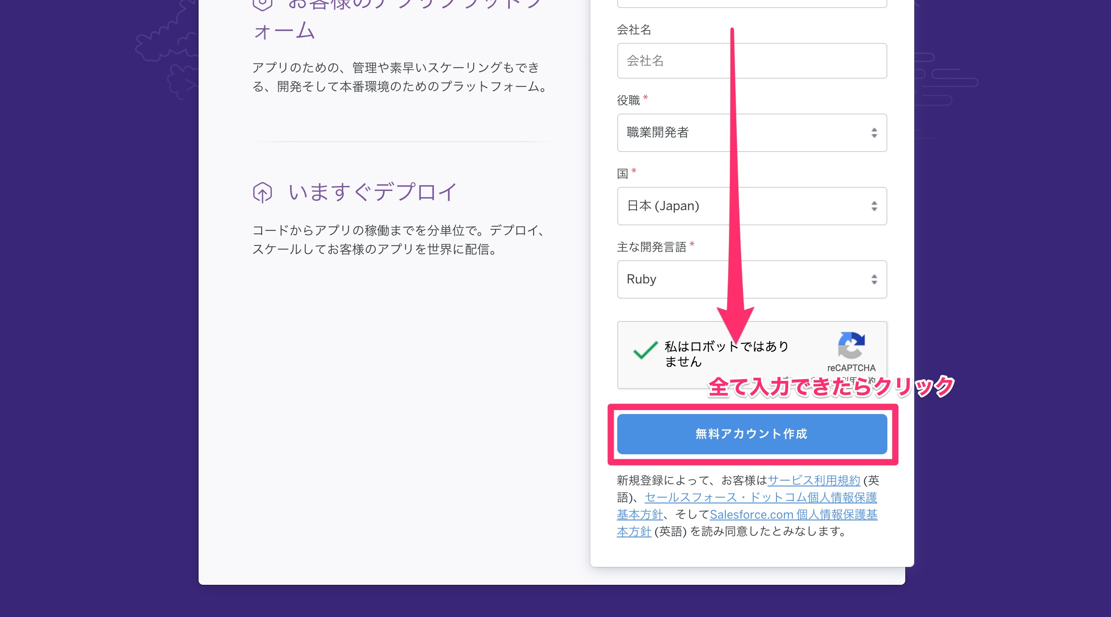Image resolution: width=1111 pixels, height=617 pixels.
Task: Open the 役職 dropdown showing 職業開発者
Action: click(752, 133)
